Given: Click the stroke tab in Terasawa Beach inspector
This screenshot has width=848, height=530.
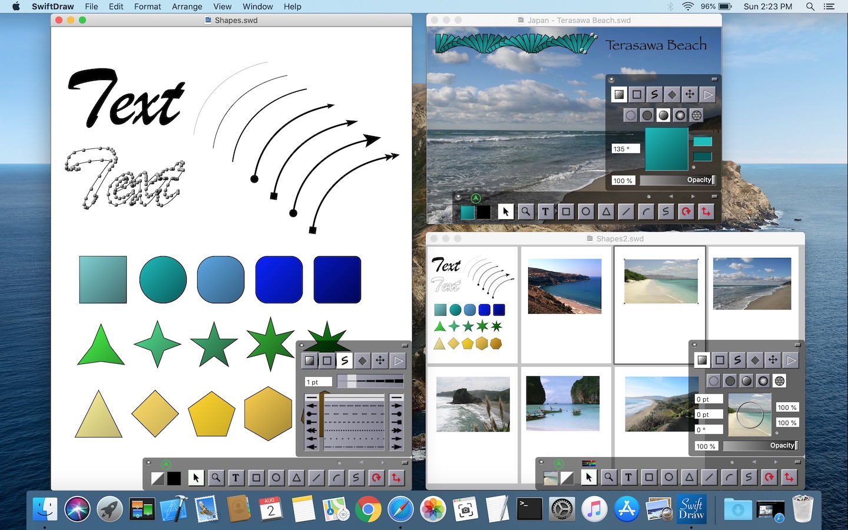Looking at the screenshot, I should tap(637, 94).
